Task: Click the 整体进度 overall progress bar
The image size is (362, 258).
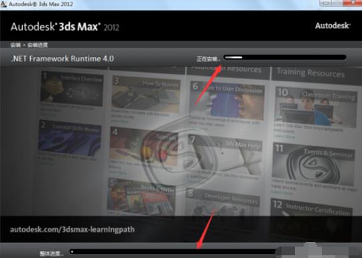Action: [174, 252]
